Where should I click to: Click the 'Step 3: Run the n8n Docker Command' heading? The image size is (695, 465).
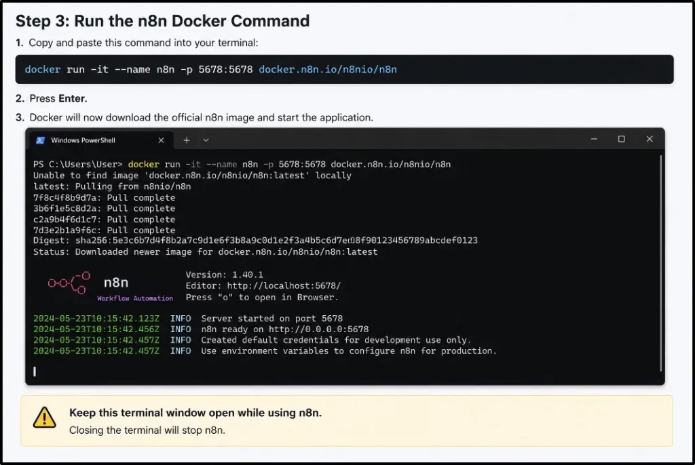coord(163,21)
